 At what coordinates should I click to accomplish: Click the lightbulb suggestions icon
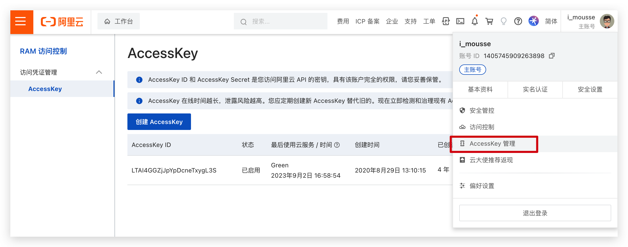(x=503, y=21)
